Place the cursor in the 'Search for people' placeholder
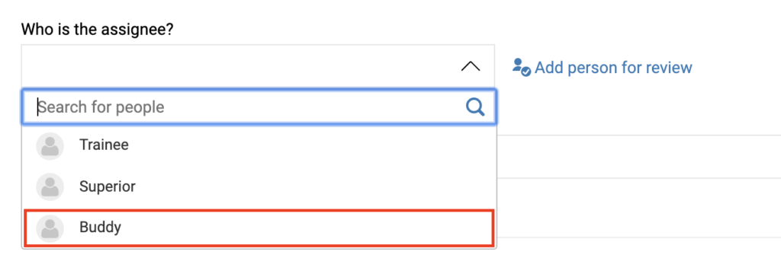Image resolution: width=781 pixels, height=274 pixels. pos(101,107)
